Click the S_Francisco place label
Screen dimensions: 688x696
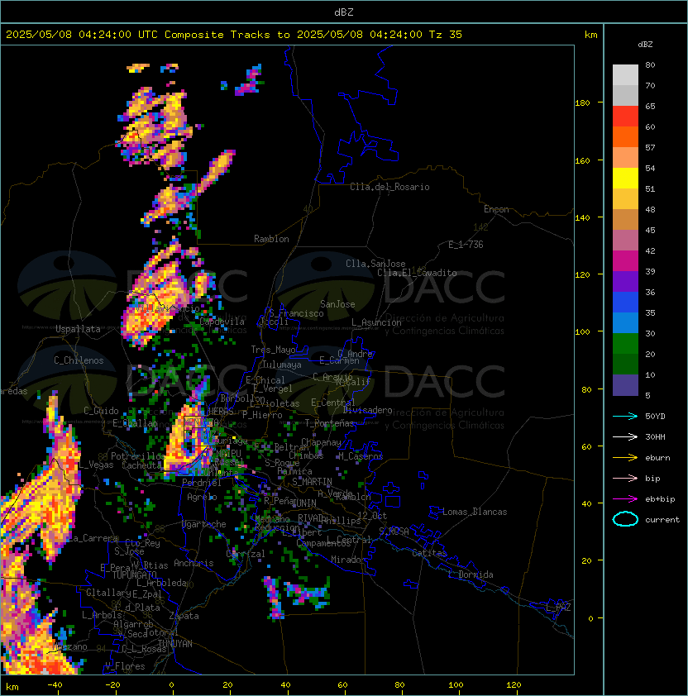coord(296,313)
